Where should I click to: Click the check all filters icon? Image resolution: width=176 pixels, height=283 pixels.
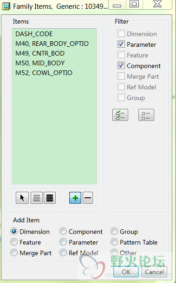(x=120, y=115)
